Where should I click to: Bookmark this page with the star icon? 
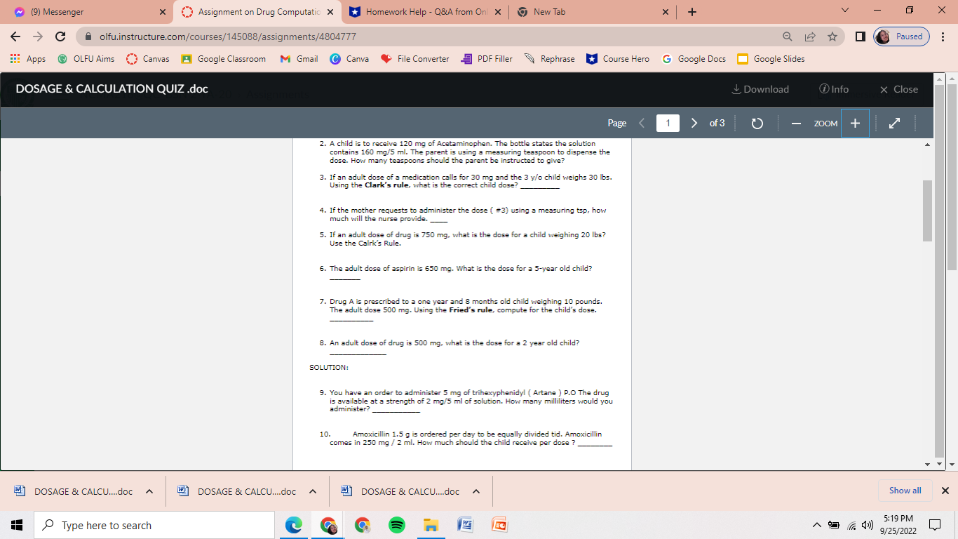point(831,36)
